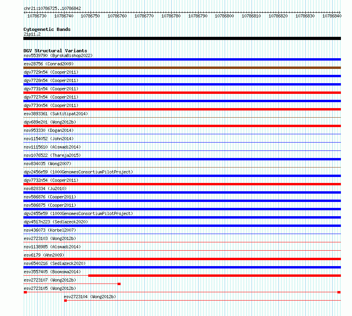
Task: Click the nsv586876 (Cooper2011) label
Action: coord(50,197)
